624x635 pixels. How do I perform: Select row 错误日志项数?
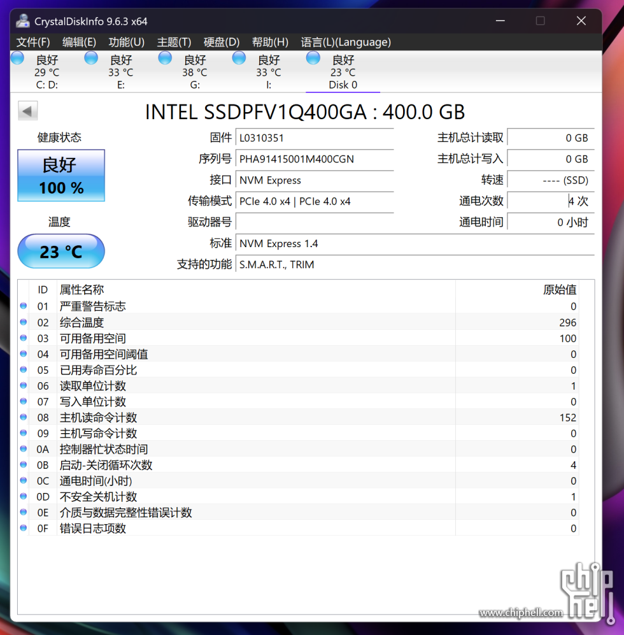pyautogui.click(x=299, y=528)
